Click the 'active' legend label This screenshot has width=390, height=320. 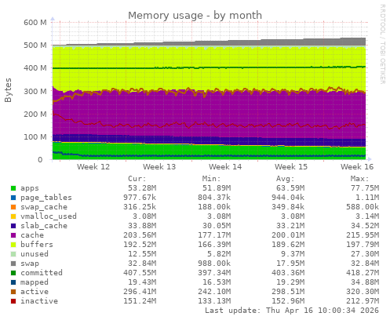click(x=35, y=292)
